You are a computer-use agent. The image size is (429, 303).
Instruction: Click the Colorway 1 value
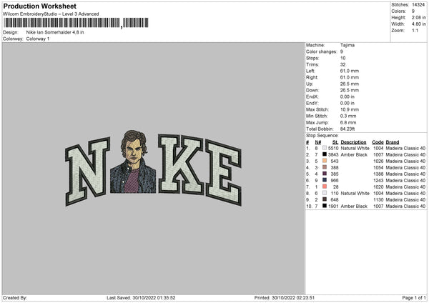(38, 39)
